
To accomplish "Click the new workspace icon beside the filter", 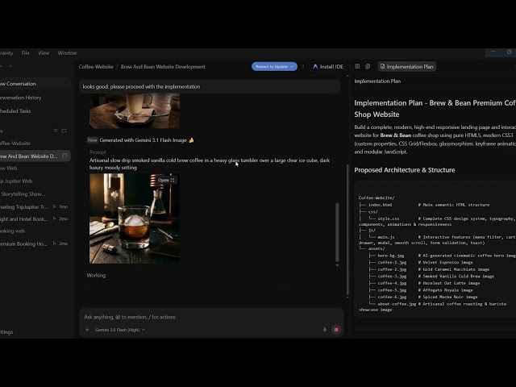I will click(x=64, y=131).
